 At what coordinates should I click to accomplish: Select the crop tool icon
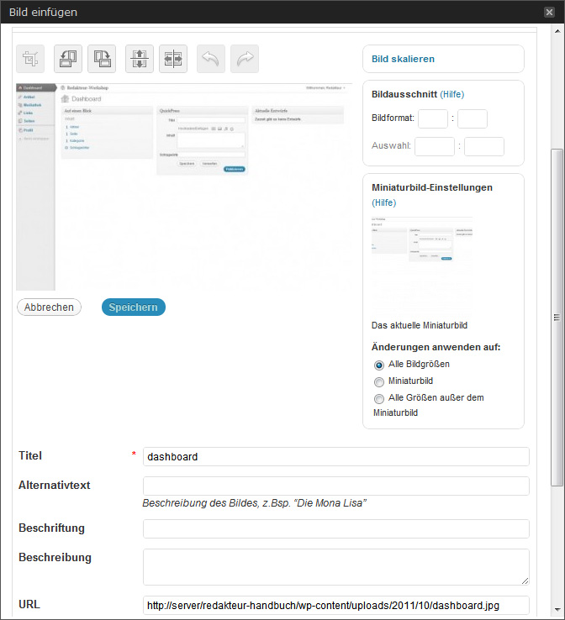[31, 59]
